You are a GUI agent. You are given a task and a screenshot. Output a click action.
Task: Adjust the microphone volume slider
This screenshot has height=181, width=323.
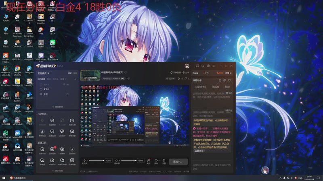click(x=96, y=160)
